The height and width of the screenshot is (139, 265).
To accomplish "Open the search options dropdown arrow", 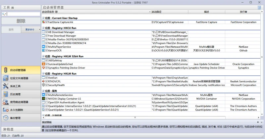I will click(6, 14).
